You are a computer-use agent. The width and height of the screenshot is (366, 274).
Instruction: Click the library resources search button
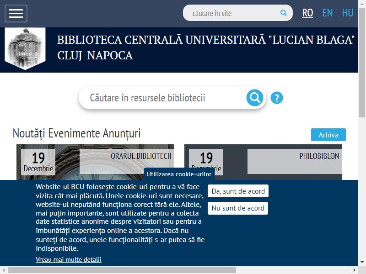(255, 98)
